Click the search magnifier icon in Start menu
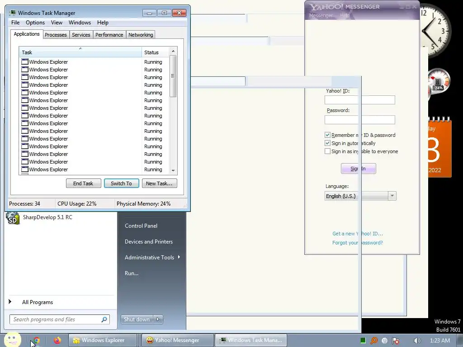The image size is (463, 347). click(104, 319)
